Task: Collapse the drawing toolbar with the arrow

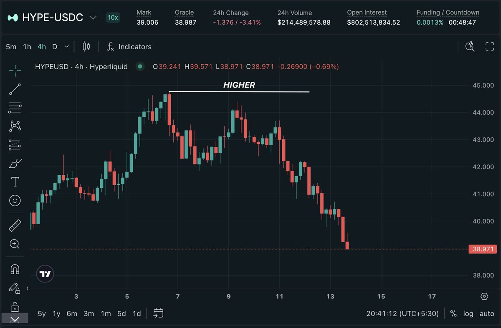Action: click(28, 288)
